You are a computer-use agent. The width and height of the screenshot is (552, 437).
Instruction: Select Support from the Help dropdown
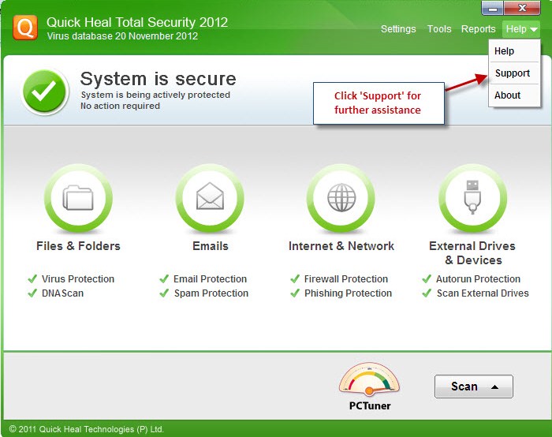[x=513, y=73]
